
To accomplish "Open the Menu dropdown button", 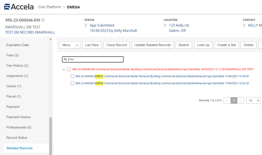I will (x=70, y=45).
